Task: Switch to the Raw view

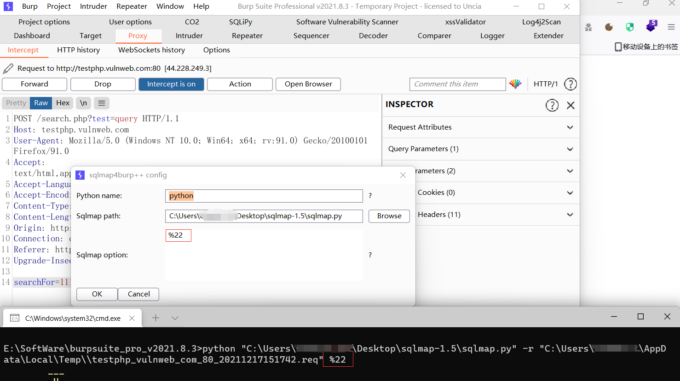Action: click(x=41, y=103)
